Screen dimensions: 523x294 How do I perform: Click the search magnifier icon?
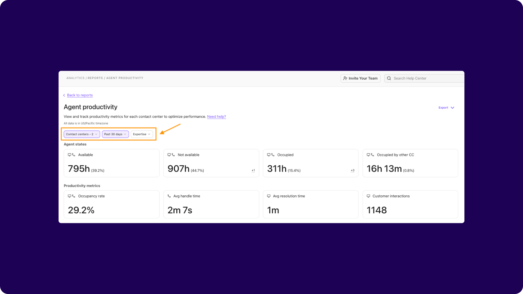(x=389, y=78)
